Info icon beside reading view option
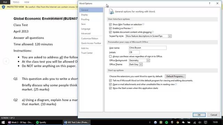This screenshot has height=125, width=223. click(176, 84)
